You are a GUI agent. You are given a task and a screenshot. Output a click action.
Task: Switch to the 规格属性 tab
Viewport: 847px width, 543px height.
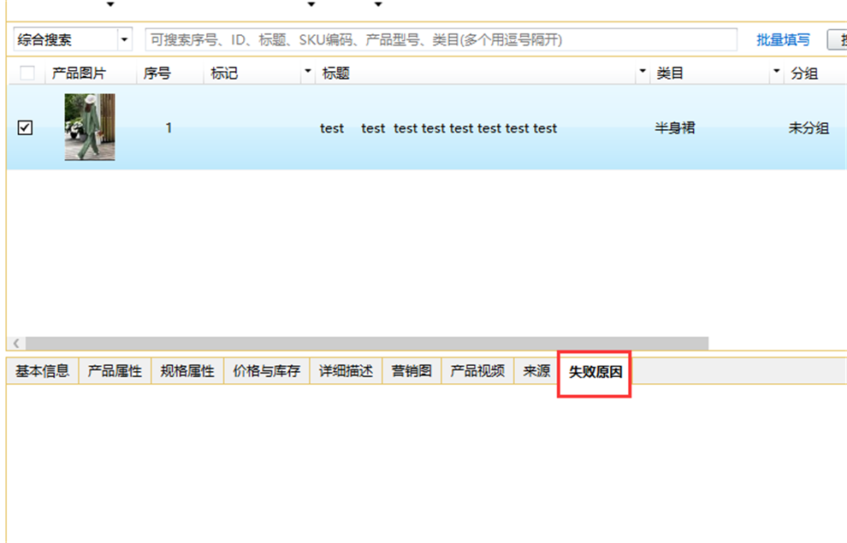pos(187,371)
